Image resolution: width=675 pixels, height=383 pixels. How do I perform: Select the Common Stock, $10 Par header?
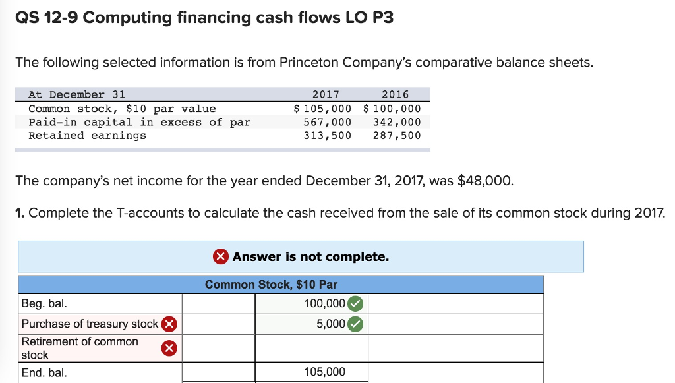(280, 284)
